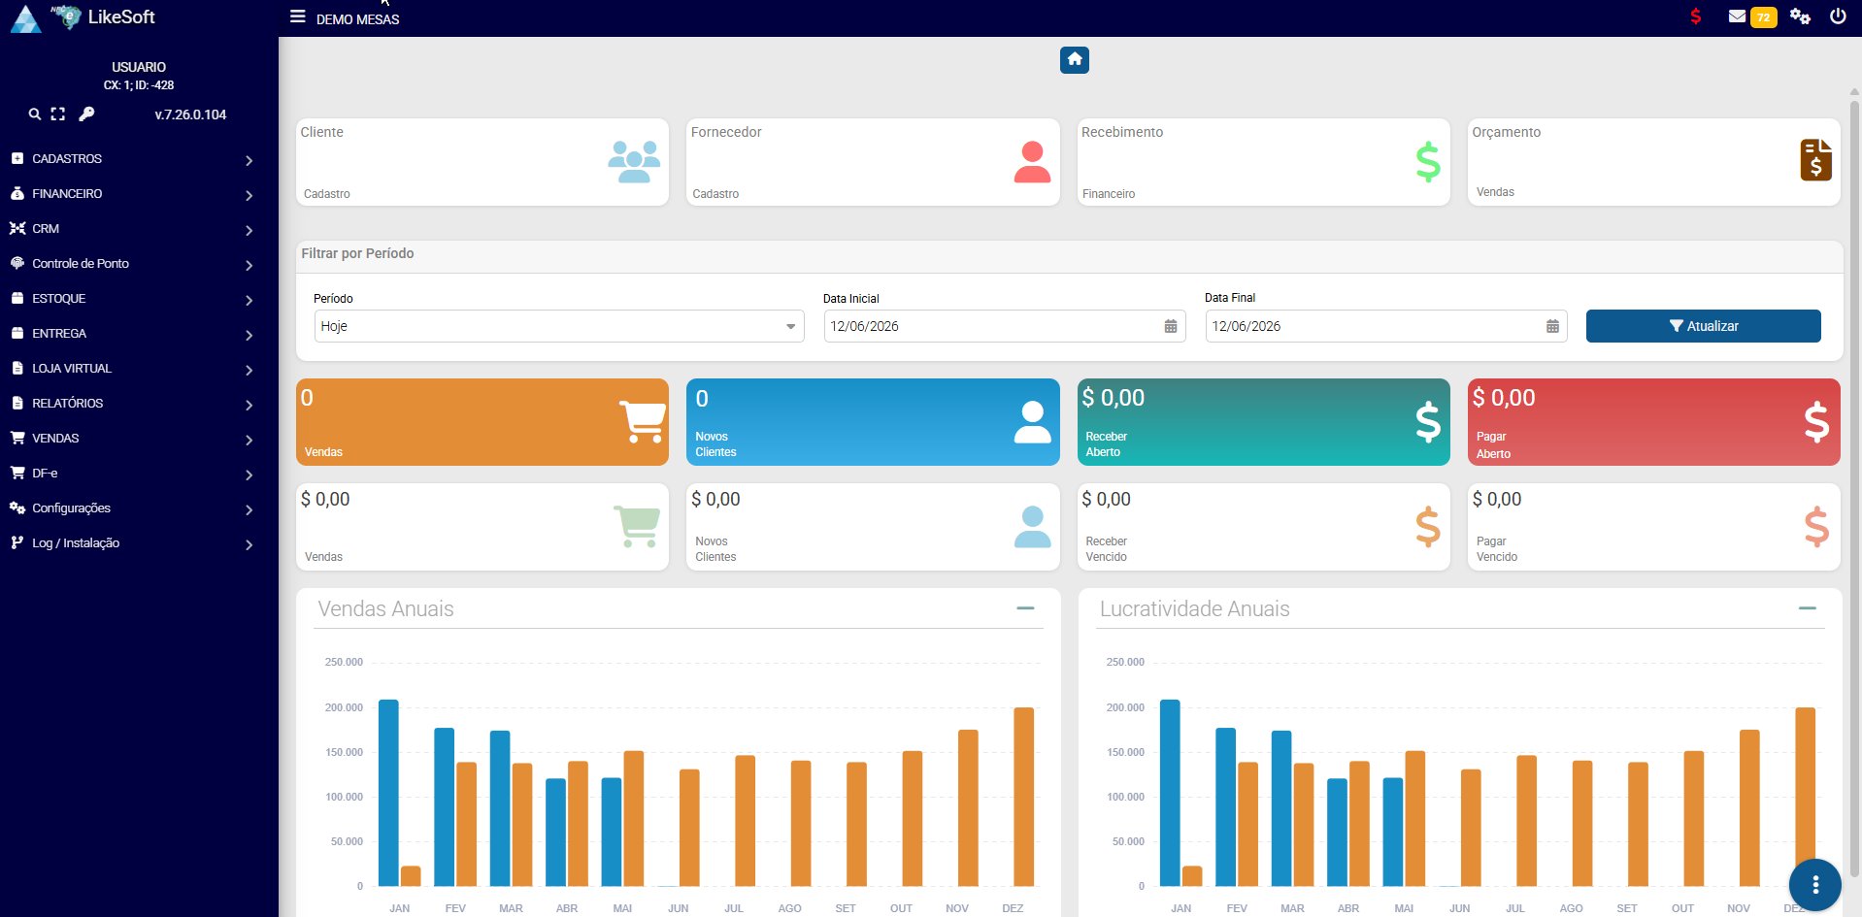Open the VENDAS sidebar menu
The width and height of the screenshot is (1862, 917).
[x=139, y=439]
